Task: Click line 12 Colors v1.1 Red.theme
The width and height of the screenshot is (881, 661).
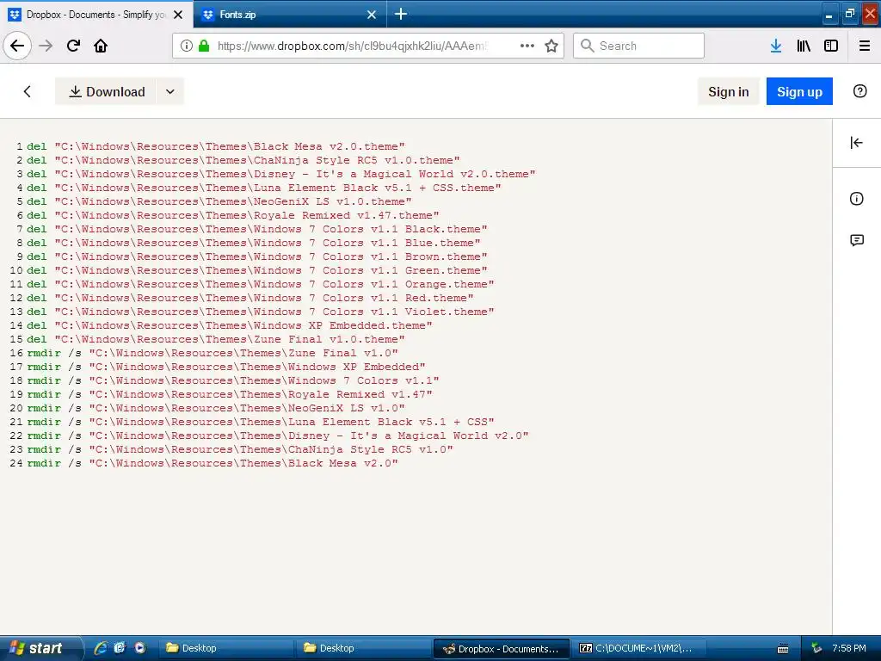Action: (250, 298)
